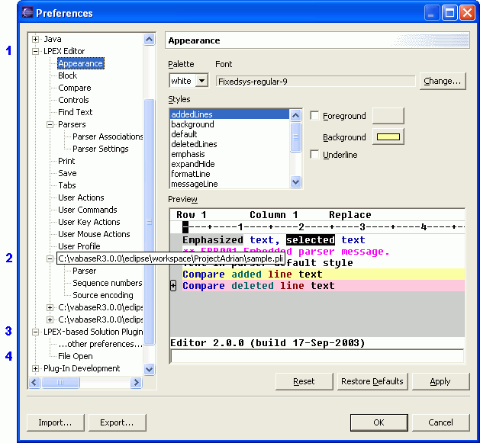Open the Tabs preferences page
The width and height of the screenshot is (480, 443).
[x=67, y=185]
